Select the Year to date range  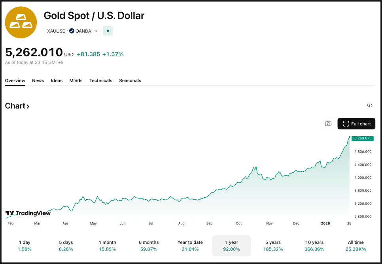[x=190, y=245]
